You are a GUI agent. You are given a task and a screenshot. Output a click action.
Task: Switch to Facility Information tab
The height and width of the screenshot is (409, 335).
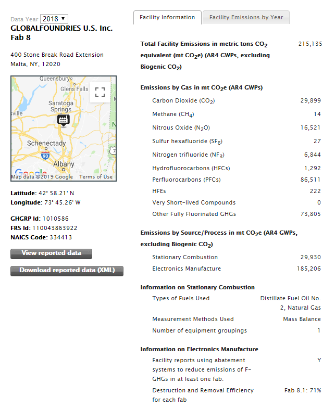(167, 18)
